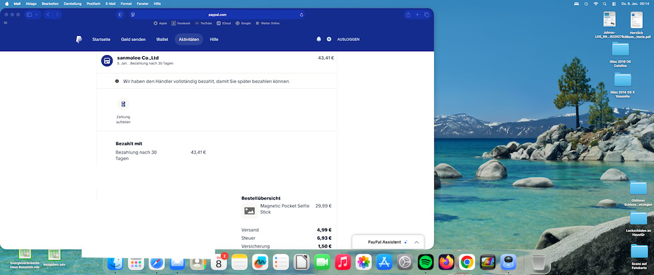Click the Zahlung aufteilen icon
654x275 pixels.
coord(123,105)
